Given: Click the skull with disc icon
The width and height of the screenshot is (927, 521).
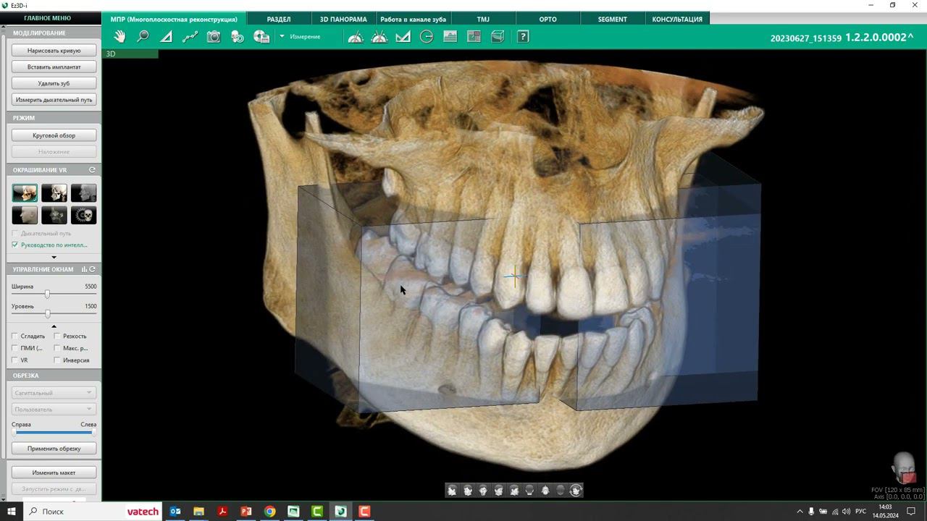Looking at the screenshot, I should point(238,36).
